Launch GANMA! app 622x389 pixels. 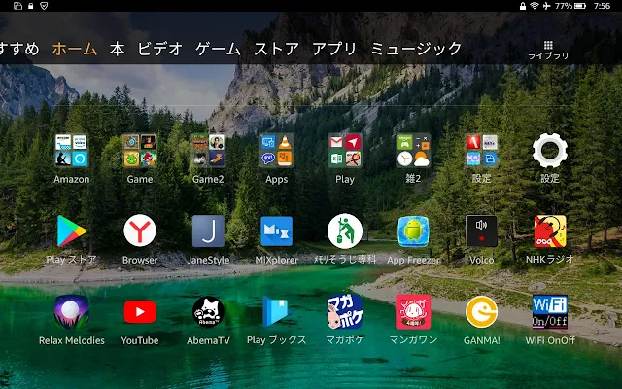pos(481,312)
